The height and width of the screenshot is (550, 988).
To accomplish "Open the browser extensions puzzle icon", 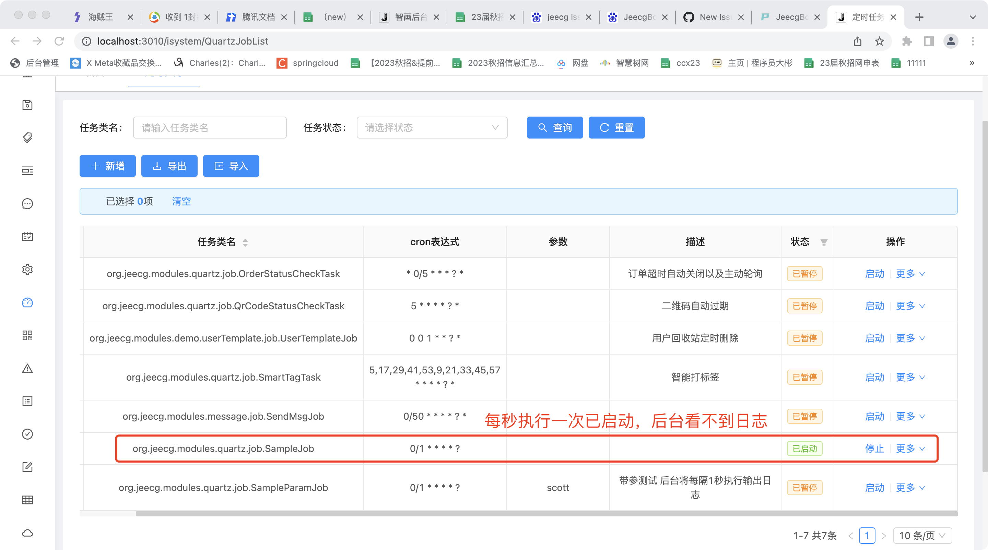I will coord(907,41).
